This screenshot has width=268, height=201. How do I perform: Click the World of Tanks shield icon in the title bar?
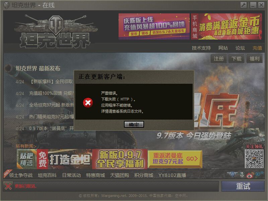click(6, 5)
